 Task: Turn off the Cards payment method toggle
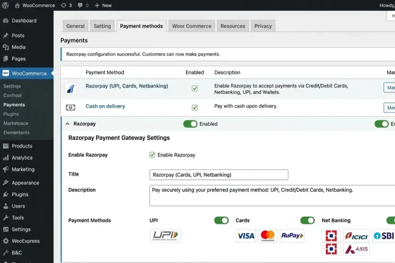point(307,221)
